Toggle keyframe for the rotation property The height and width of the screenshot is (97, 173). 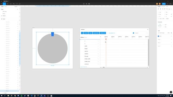click(x=98, y=54)
